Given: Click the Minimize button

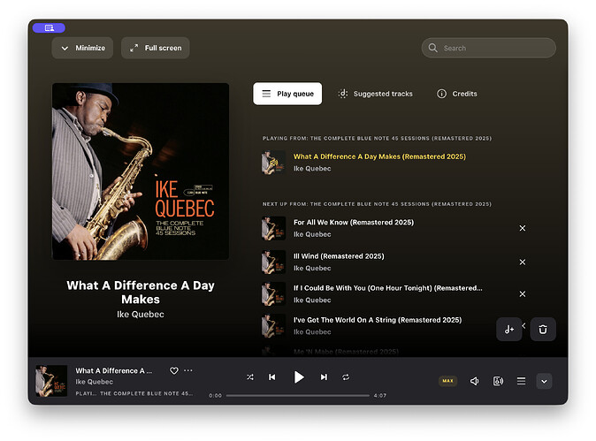Looking at the screenshot, I should tap(82, 48).
